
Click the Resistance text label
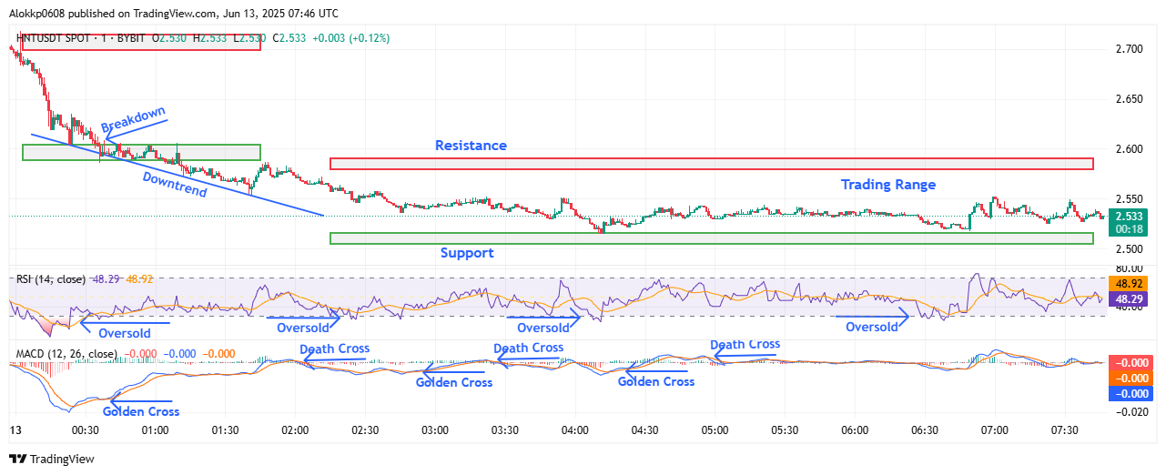pos(471,146)
